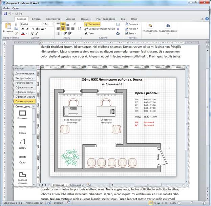211x206 pixels.
Task: Open the Файл menu
Action: (x=6, y=8)
